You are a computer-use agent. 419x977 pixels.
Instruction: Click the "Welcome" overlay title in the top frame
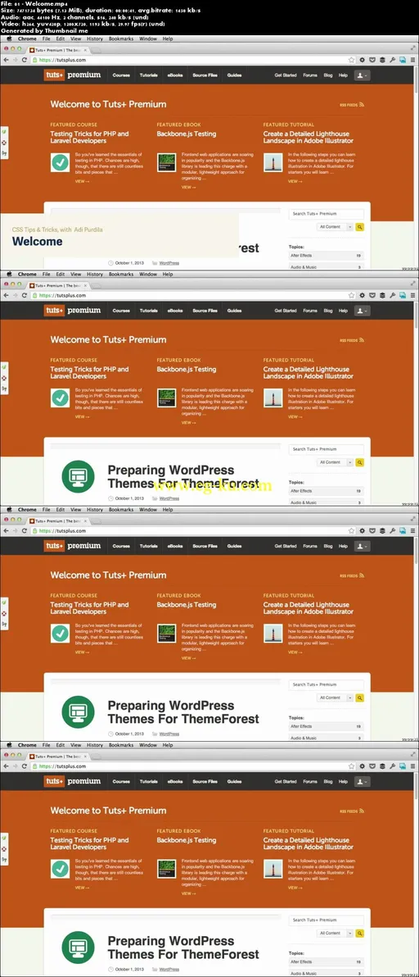38,242
